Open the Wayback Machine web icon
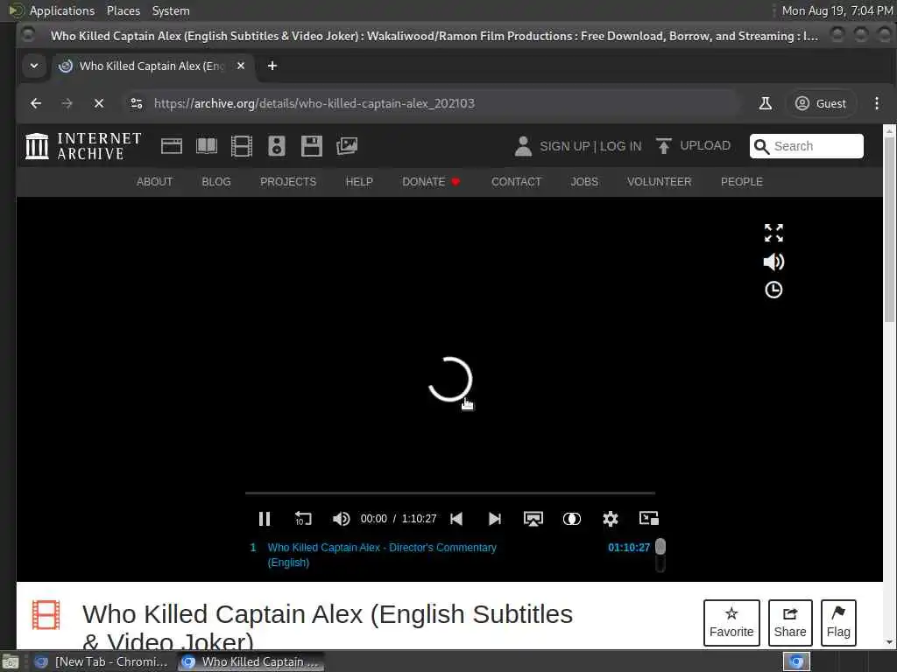Image resolution: width=897 pixels, height=672 pixels. point(172,146)
